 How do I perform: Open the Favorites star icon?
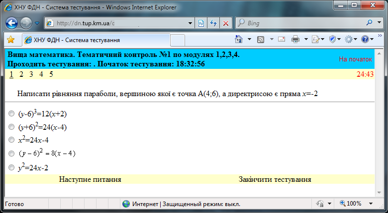tap(10, 40)
